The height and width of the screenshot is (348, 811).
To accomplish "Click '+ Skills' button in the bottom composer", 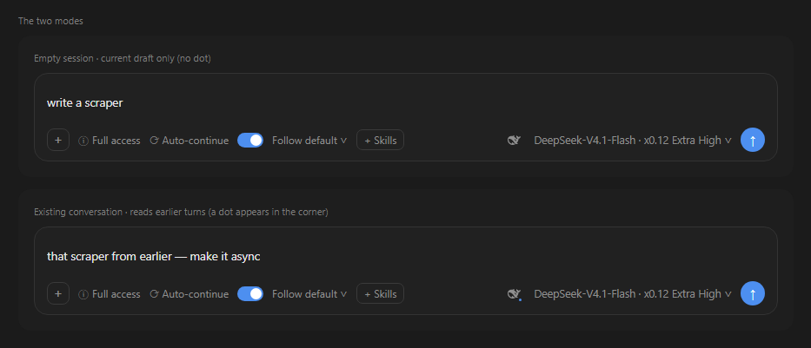I will tap(380, 294).
